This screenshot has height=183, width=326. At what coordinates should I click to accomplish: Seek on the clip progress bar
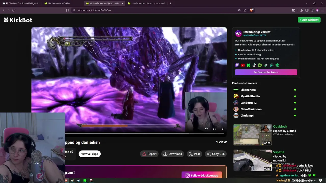click(144, 133)
